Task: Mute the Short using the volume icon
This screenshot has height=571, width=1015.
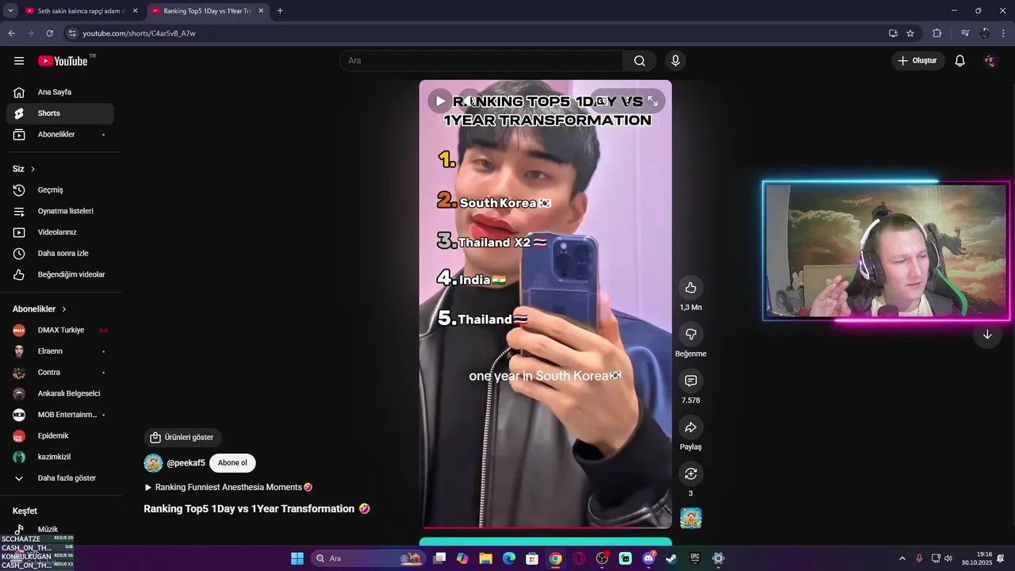Action: click(470, 102)
